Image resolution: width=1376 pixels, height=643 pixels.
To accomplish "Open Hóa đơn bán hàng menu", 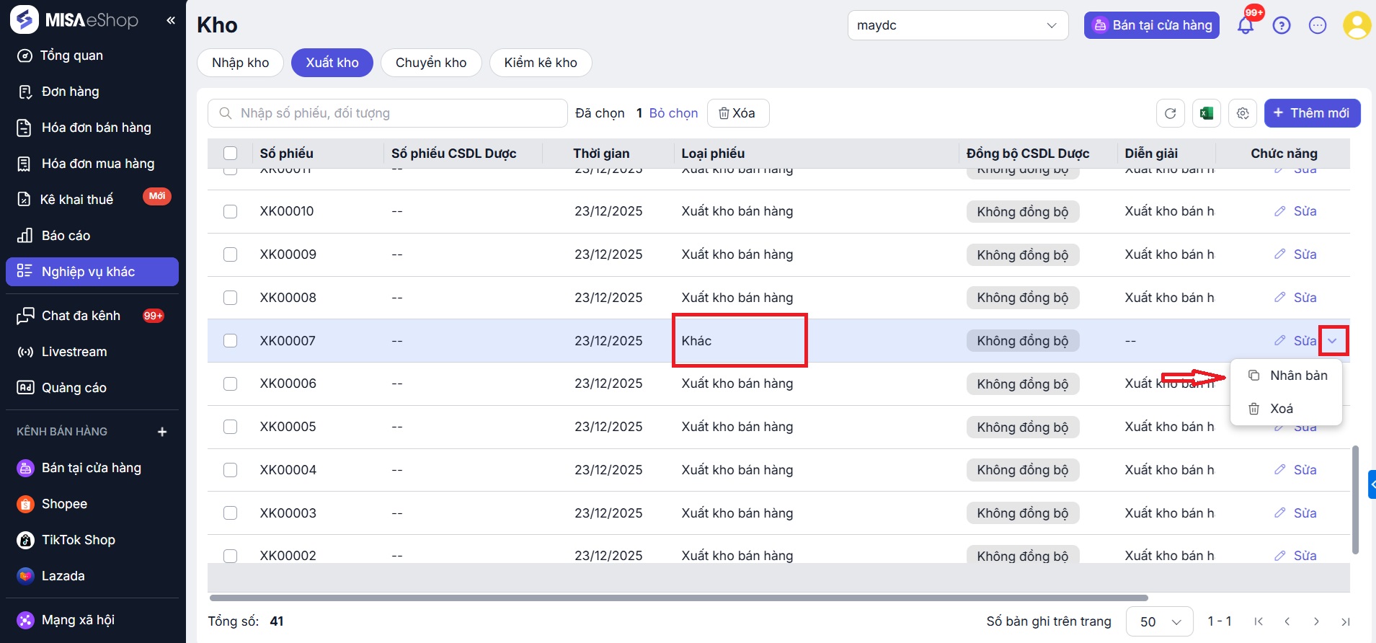I will [92, 128].
